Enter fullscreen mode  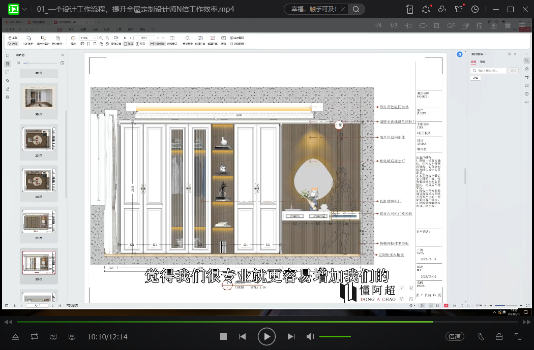pyautogui.click(x=518, y=336)
